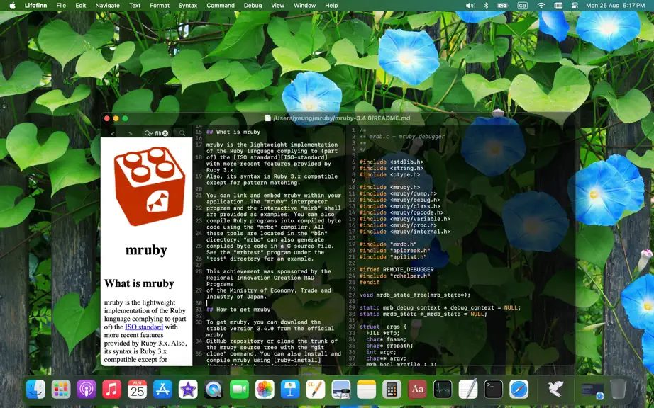Open the Trash from the Dock
The height and width of the screenshot is (408, 654).
[x=618, y=390]
